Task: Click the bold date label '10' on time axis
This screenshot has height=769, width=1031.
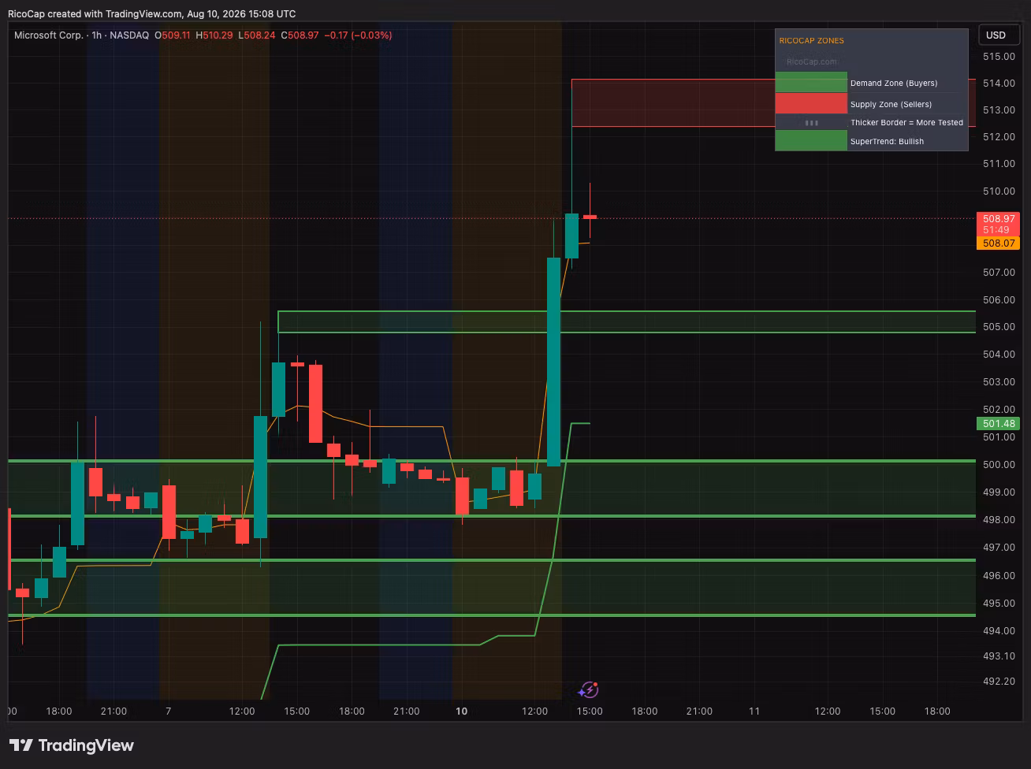Action: point(461,711)
